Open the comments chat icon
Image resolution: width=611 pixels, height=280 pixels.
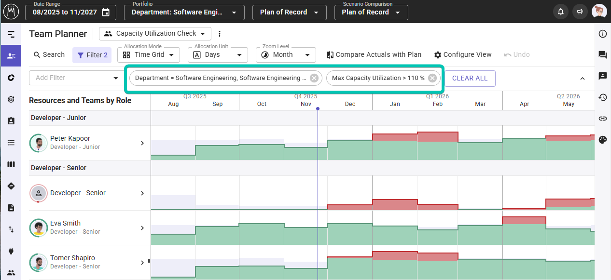[602, 55]
